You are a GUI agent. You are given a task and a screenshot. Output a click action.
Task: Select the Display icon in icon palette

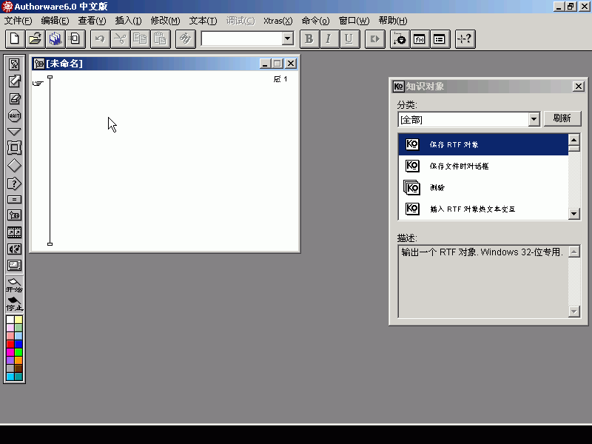coord(14,64)
